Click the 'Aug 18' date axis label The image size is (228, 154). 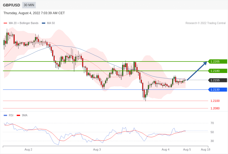pos(205,149)
